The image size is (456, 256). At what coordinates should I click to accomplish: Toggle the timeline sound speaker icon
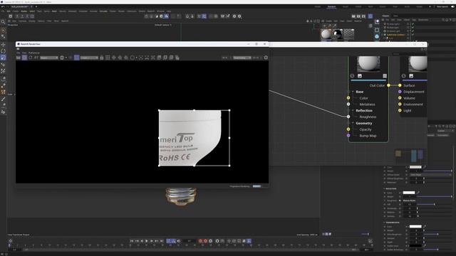[x=179, y=241]
